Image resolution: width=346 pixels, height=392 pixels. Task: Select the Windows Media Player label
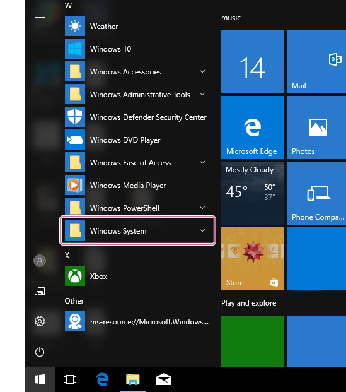(x=128, y=186)
